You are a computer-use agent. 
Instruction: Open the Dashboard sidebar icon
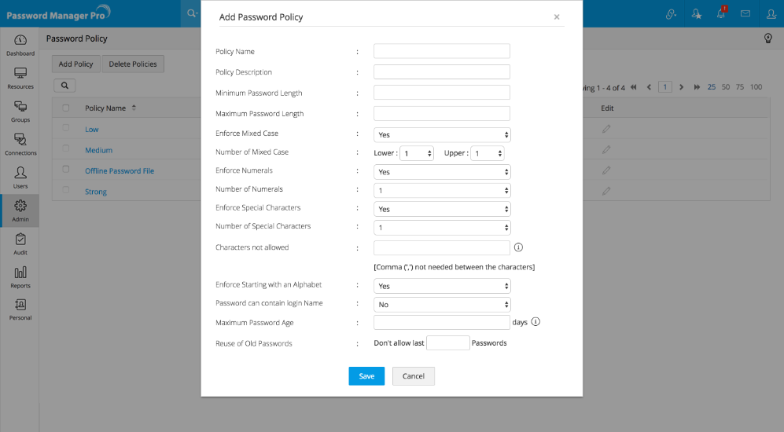pos(20,41)
